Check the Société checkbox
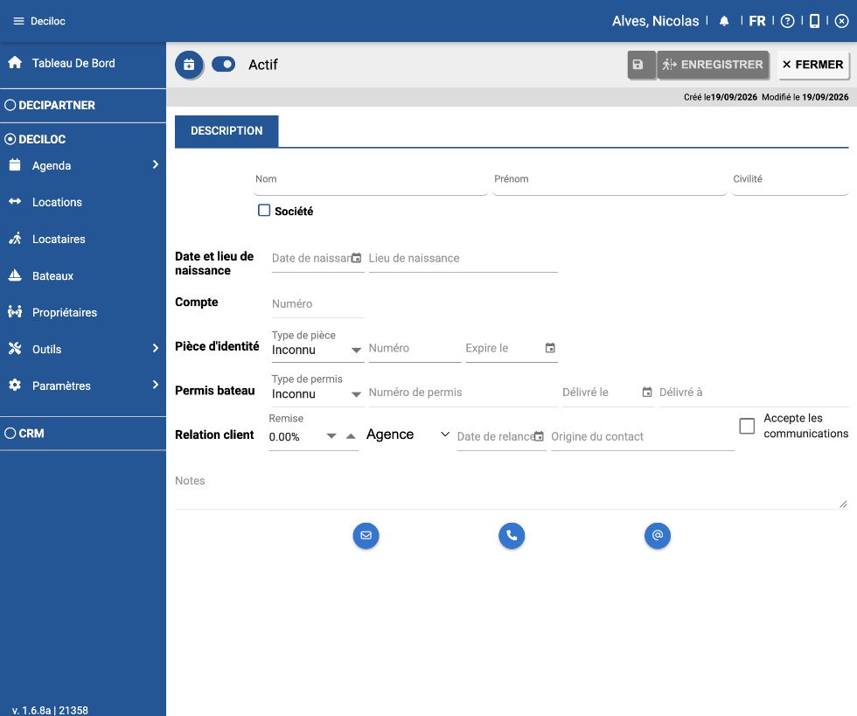 [x=264, y=211]
